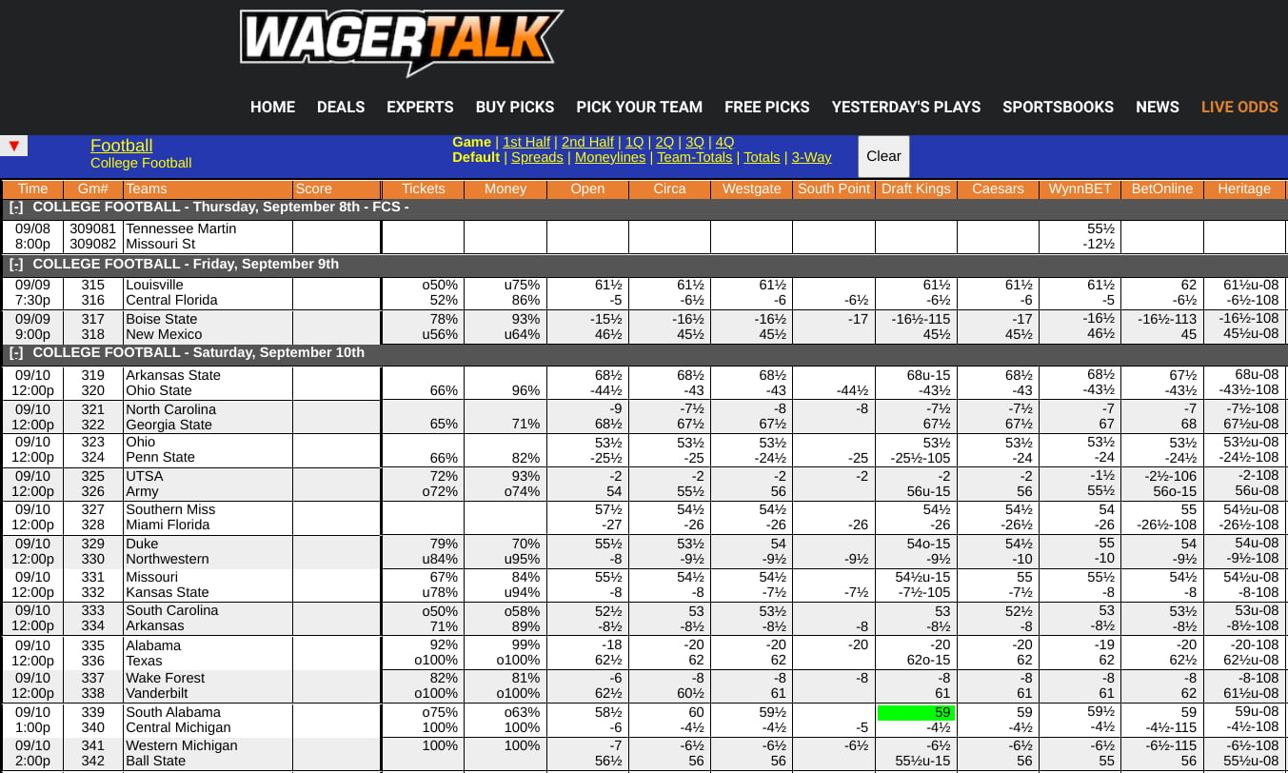
Task: View YESTERDAY'S PLAYS page
Action: (x=905, y=107)
